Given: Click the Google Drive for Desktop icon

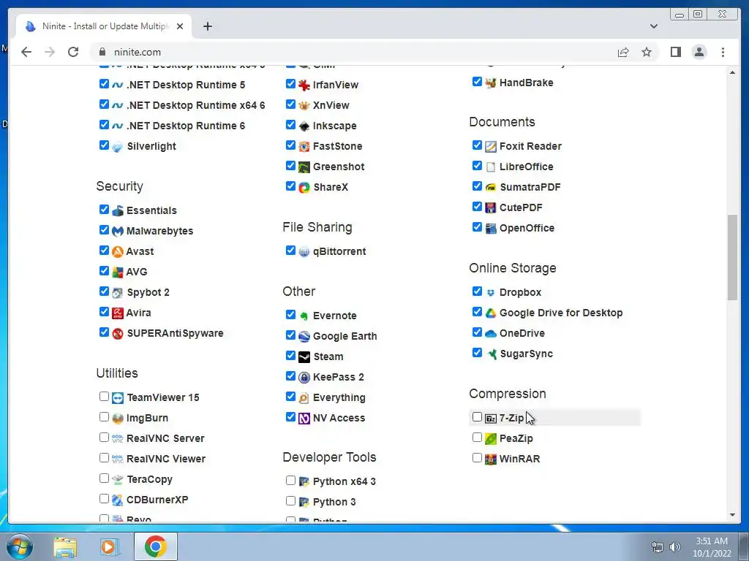Looking at the screenshot, I should tap(491, 313).
